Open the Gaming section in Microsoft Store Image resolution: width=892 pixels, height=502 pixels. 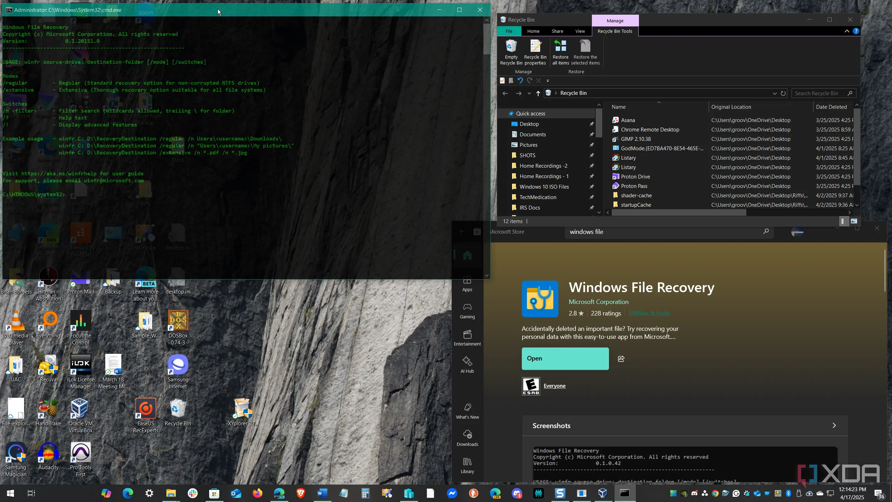point(467,310)
